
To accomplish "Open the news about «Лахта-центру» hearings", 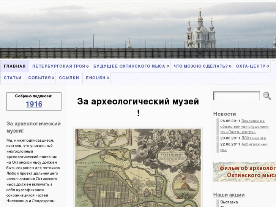I will (x=255, y=126).
